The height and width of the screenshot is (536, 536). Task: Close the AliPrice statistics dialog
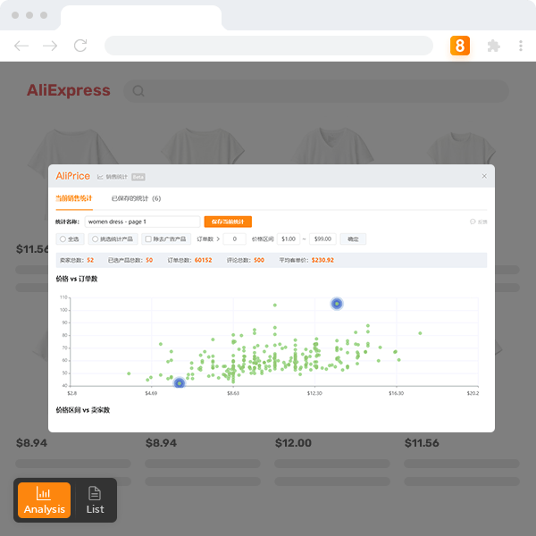click(x=484, y=176)
